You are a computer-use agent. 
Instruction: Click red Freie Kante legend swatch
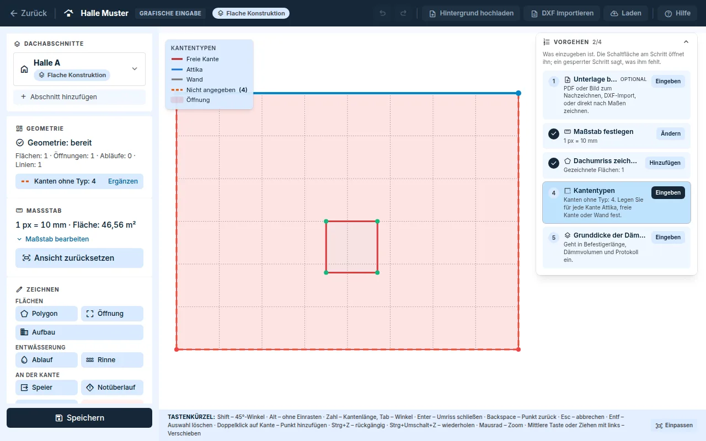coord(176,59)
